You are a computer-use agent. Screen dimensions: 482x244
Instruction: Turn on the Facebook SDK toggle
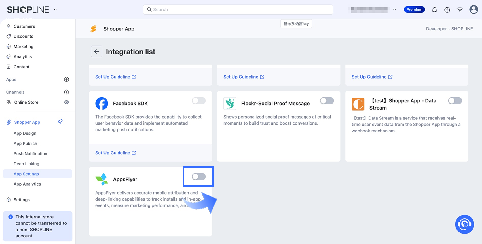[198, 101]
